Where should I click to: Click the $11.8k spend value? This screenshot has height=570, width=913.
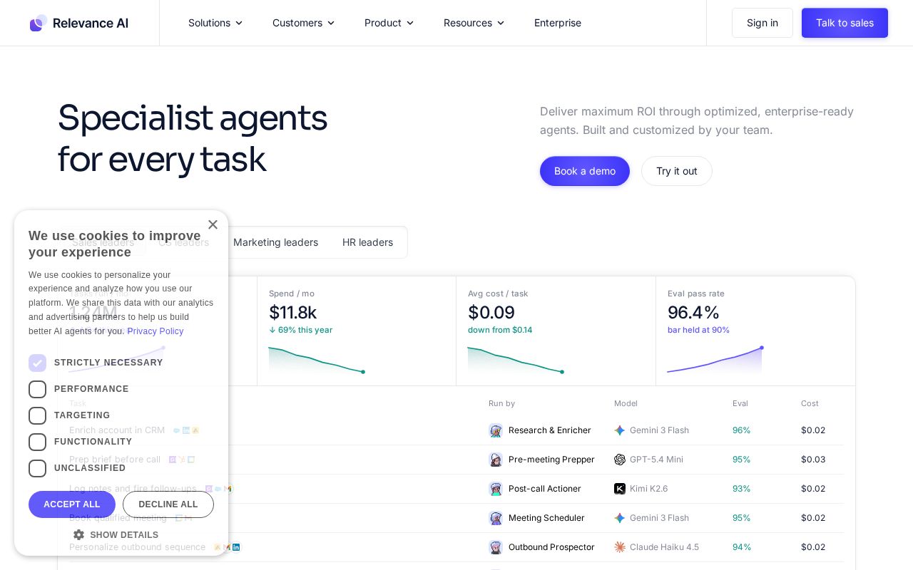click(x=292, y=312)
